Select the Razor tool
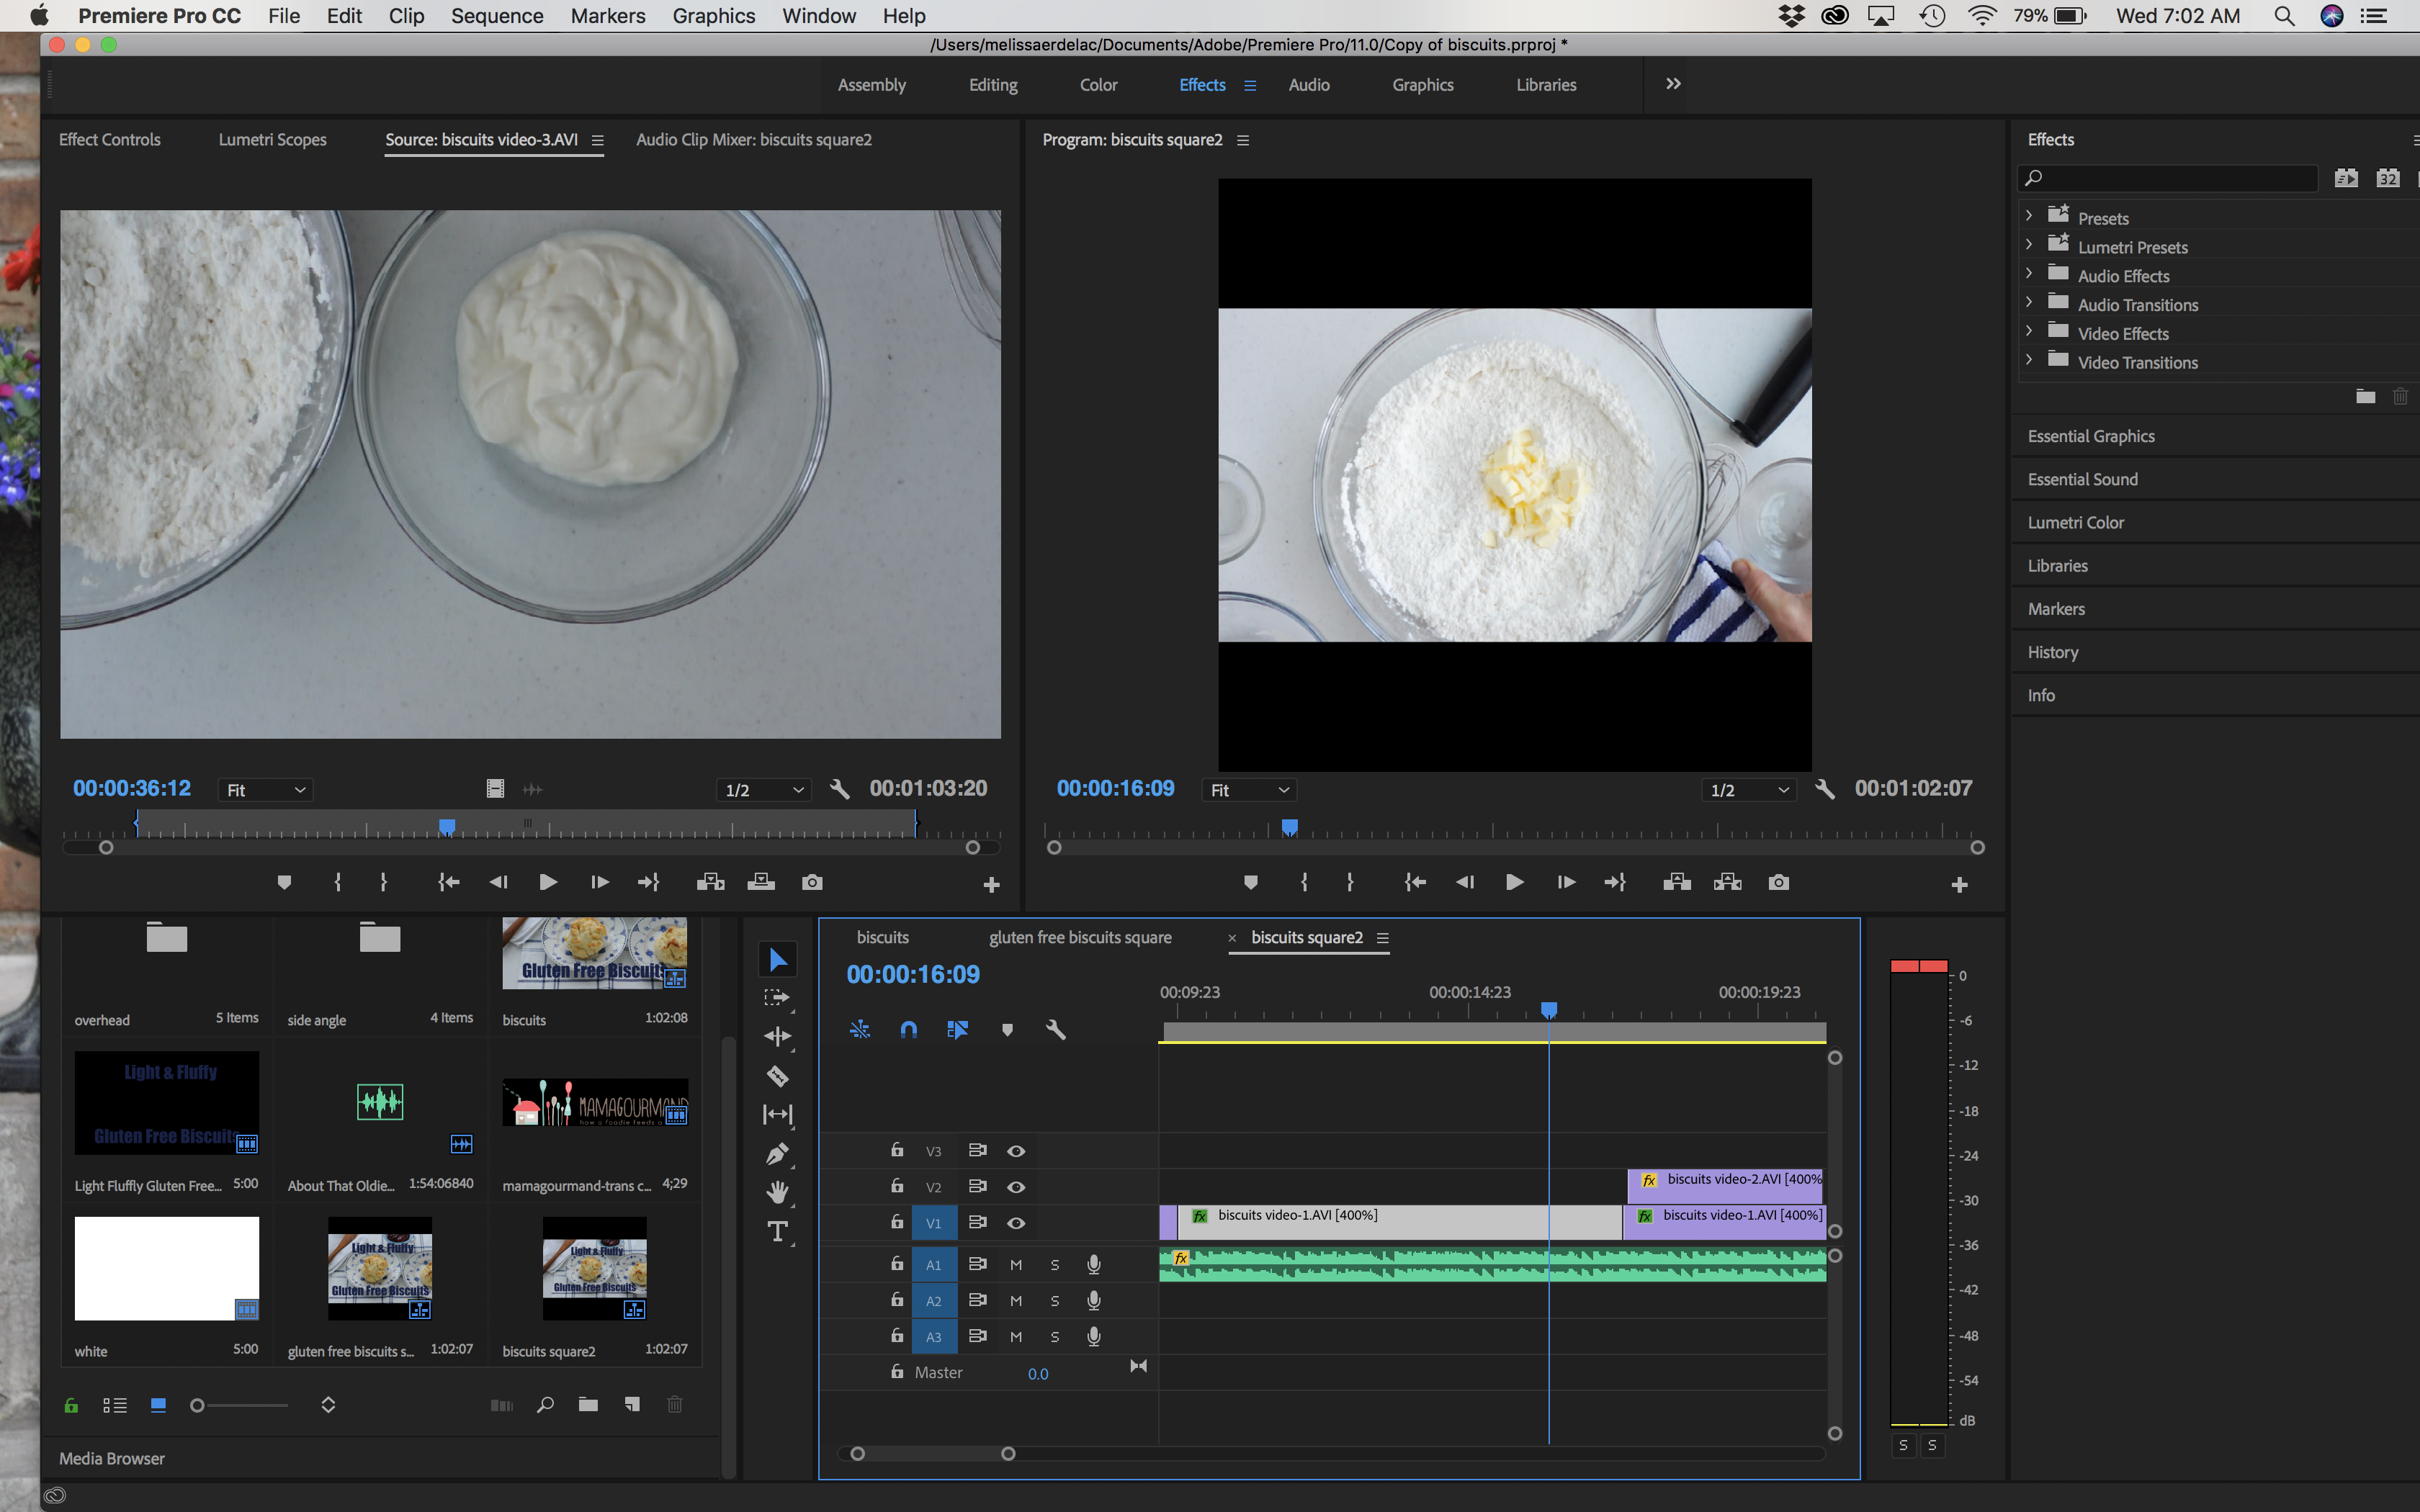This screenshot has height=1512, width=2420. (x=777, y=1076)
